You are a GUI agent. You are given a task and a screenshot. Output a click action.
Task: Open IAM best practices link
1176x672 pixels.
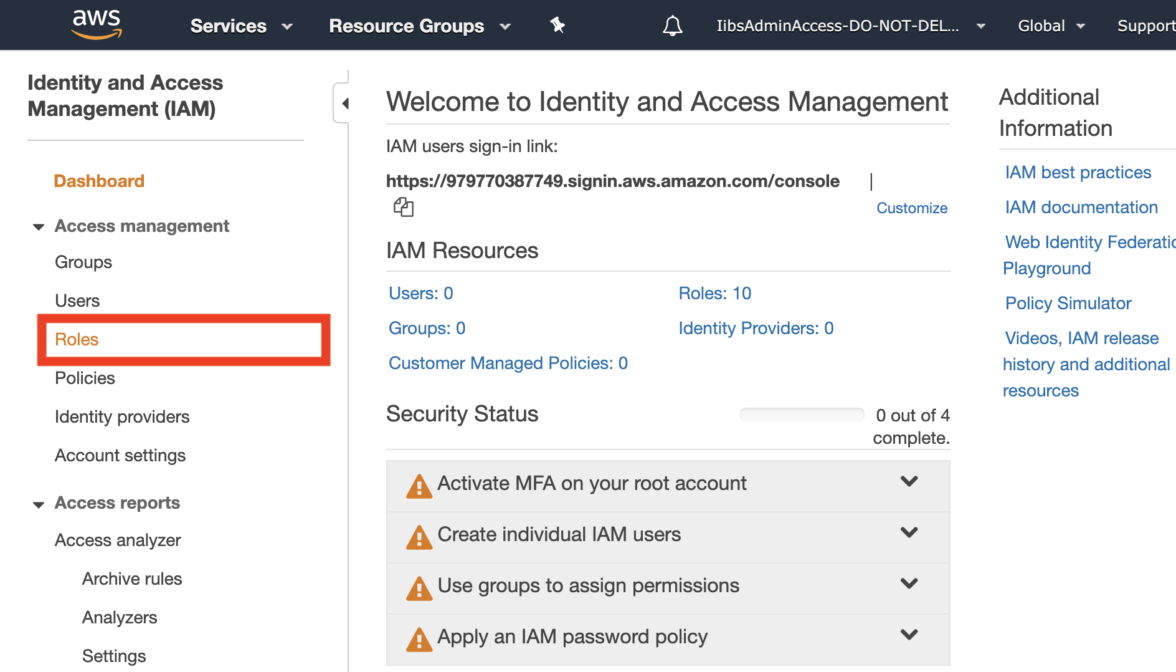(1078, 172)
